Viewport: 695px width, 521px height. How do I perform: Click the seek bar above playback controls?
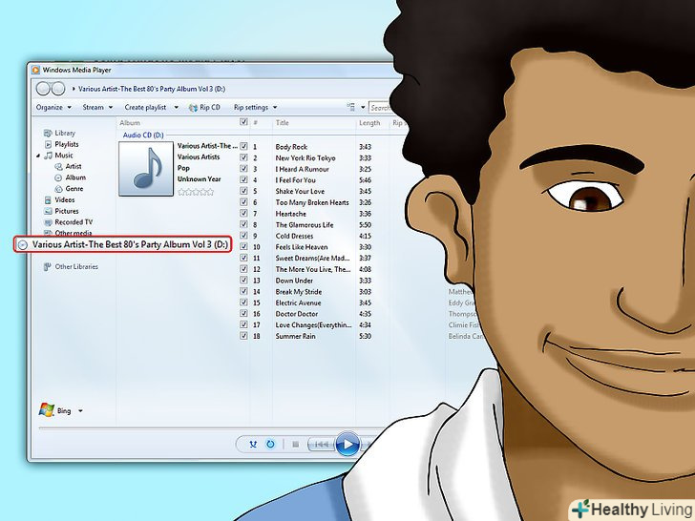213,428
